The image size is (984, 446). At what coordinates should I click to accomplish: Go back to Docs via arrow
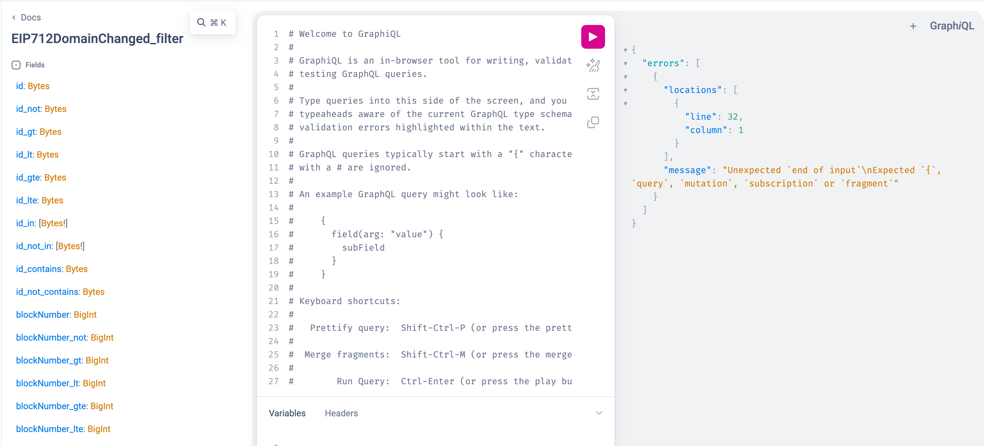14,18
